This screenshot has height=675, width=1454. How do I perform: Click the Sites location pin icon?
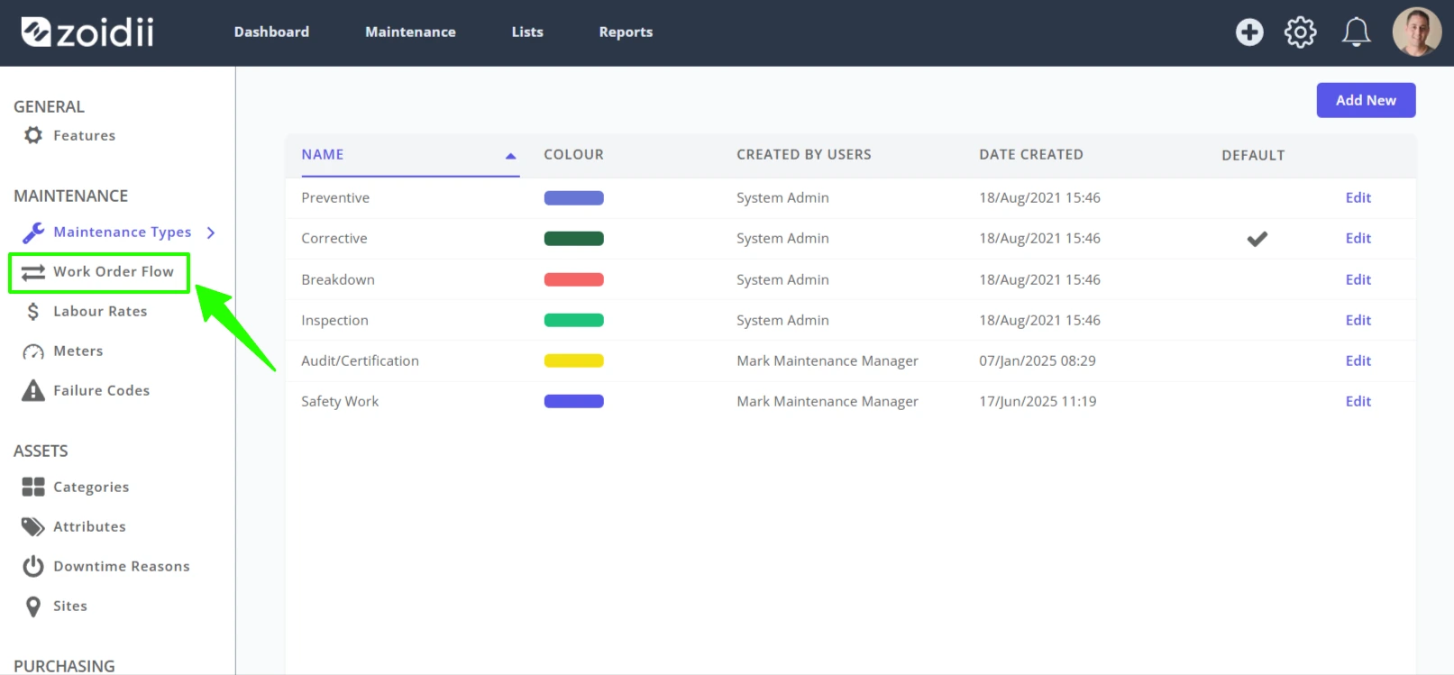[x=33, y=607]
